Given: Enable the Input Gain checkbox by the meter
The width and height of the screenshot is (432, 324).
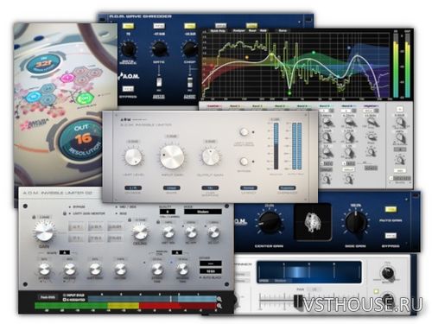Looking at the screenshot, I should point(64,295).
